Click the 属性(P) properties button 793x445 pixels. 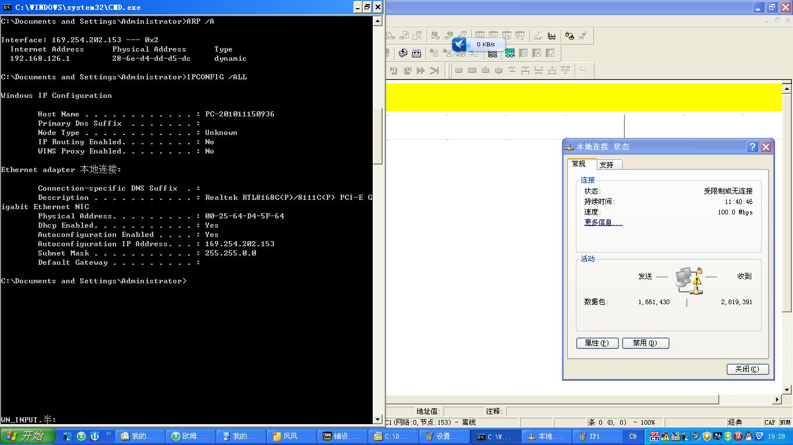[x=597, y=343]
